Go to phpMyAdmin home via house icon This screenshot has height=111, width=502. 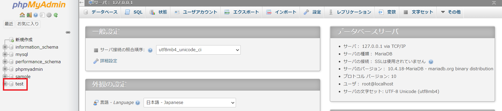click(x=22, y=15)
